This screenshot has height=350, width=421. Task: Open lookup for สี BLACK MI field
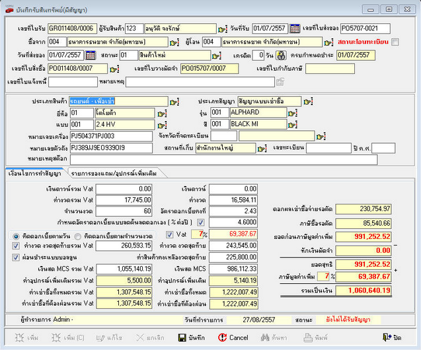click(x=293, y=125)
